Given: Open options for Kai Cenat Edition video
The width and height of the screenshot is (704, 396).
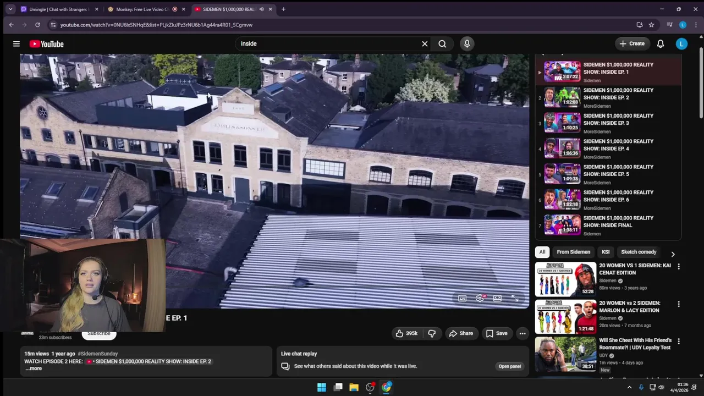Looking at the screenshot, I should [x=679, y=266].
